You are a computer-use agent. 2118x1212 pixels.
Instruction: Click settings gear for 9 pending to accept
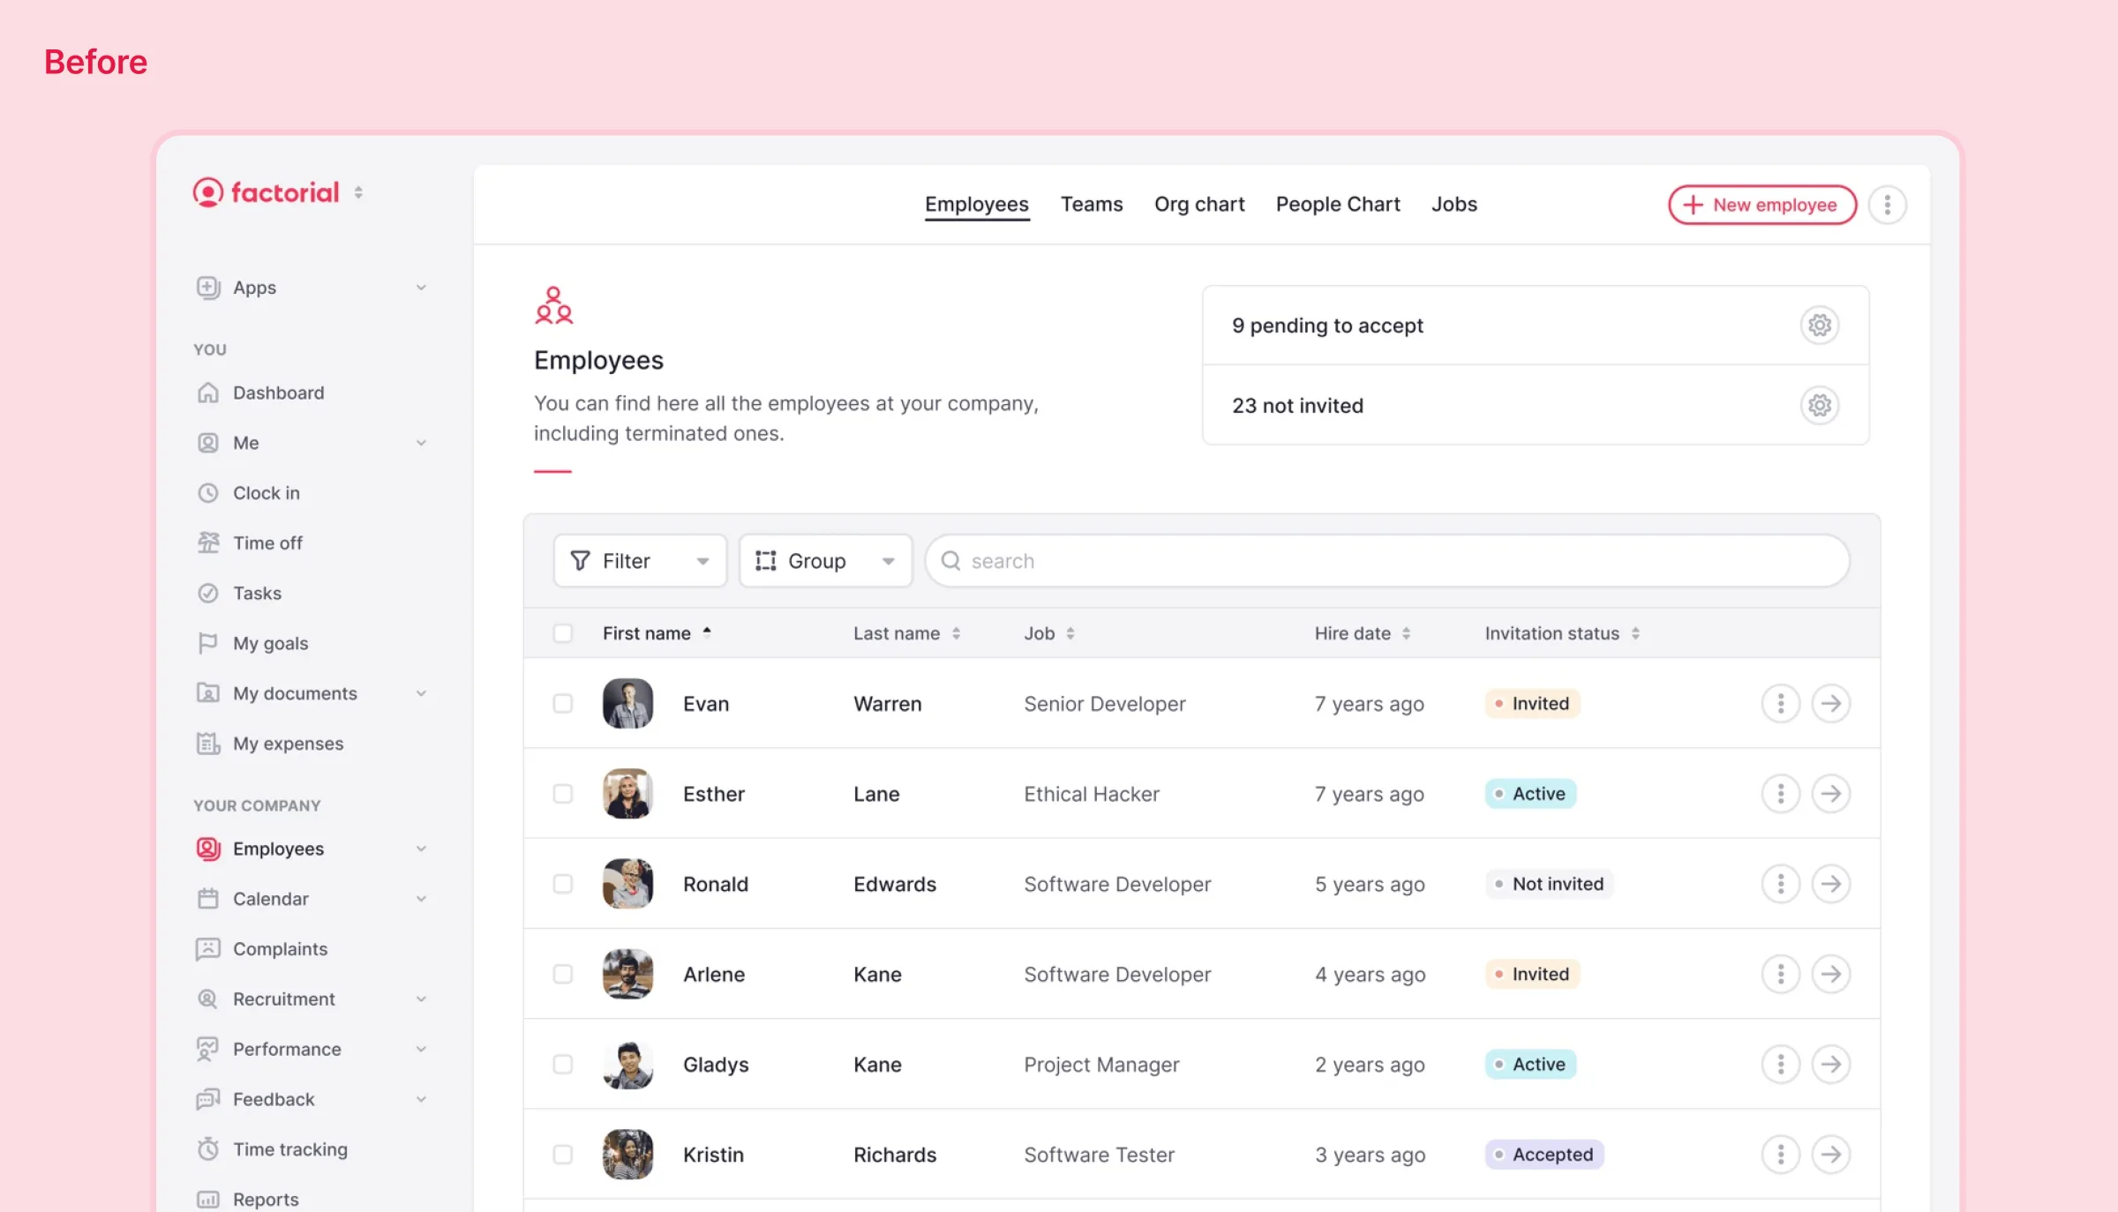pyautogui.click(x=1820, y=325)
